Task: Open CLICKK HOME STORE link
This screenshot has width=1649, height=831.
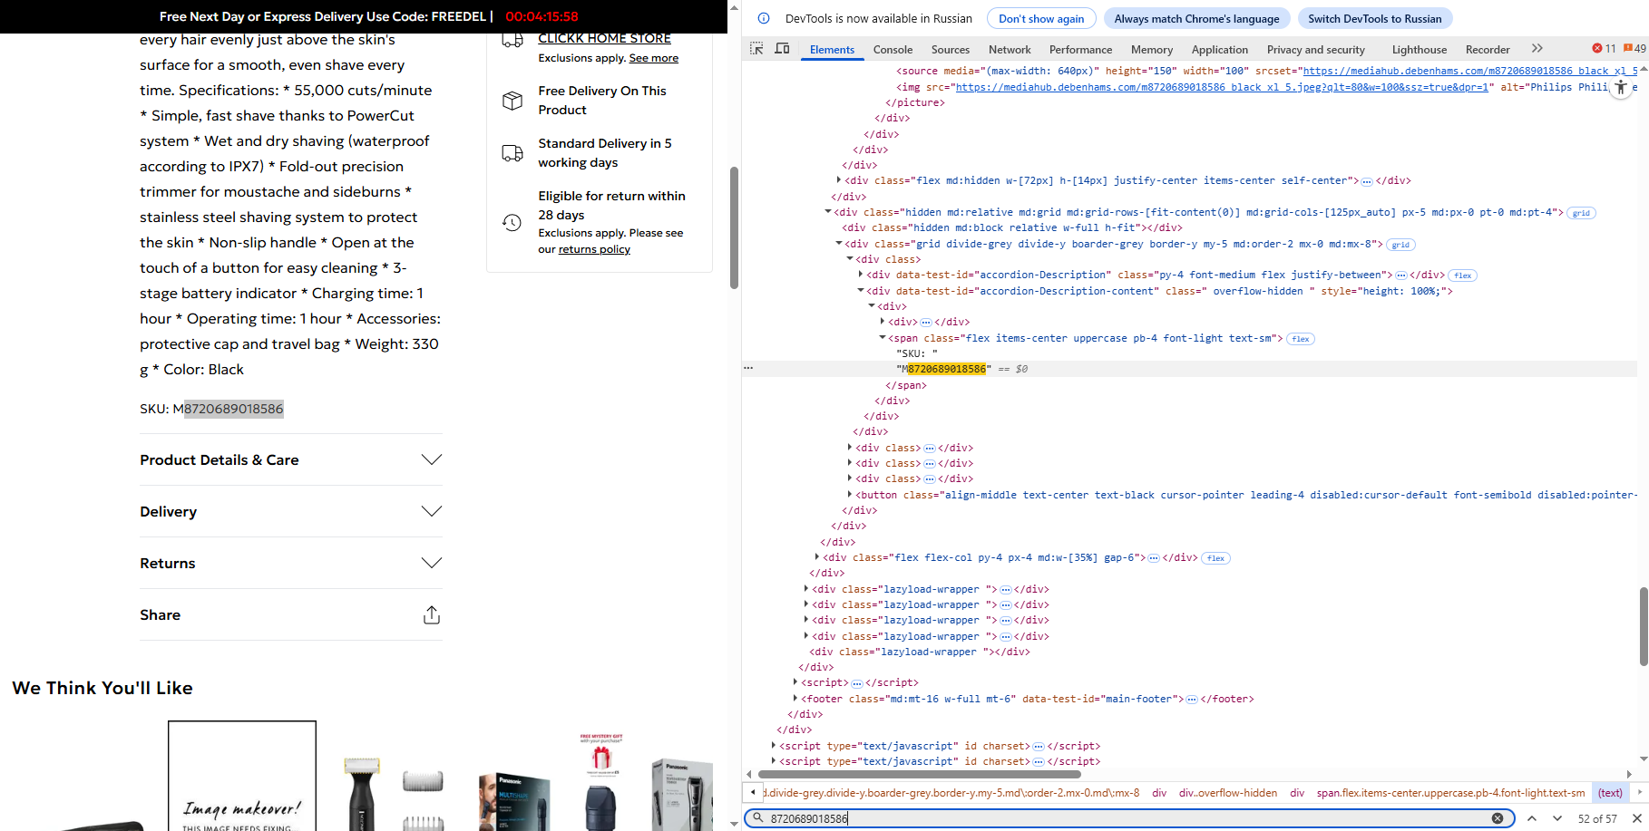Action: pyautogui.click(x=604, y=38)
